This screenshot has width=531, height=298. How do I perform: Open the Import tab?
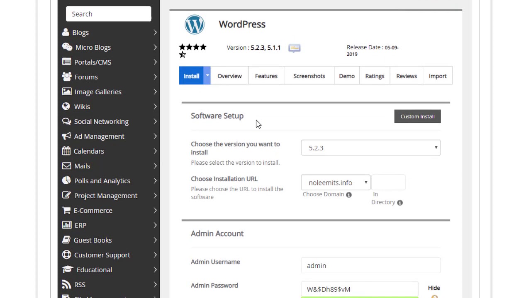click(438, 76)
